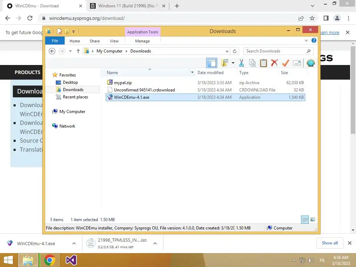Expand options for the ISO download item
Viewport: 356px width, 267px height.
point(155,243)
